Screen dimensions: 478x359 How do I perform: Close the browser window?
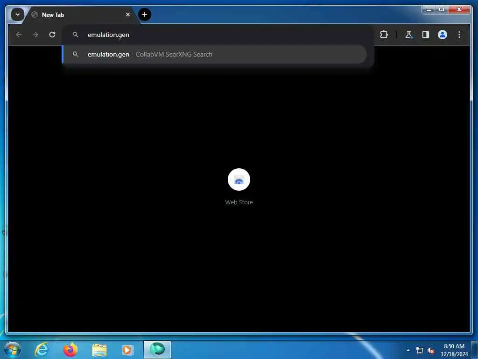pyautogui.click(x=459, y=10)
